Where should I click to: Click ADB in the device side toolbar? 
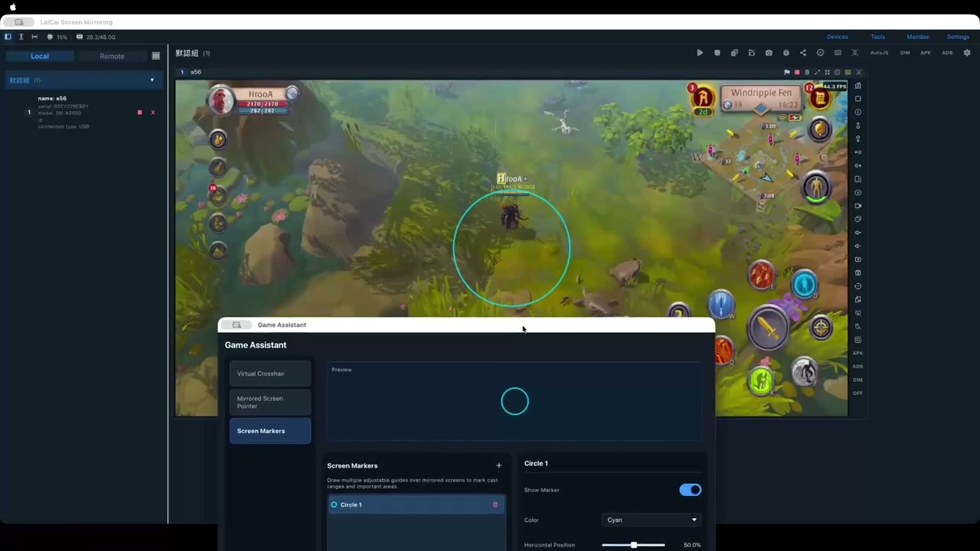(x=857, y=367)
